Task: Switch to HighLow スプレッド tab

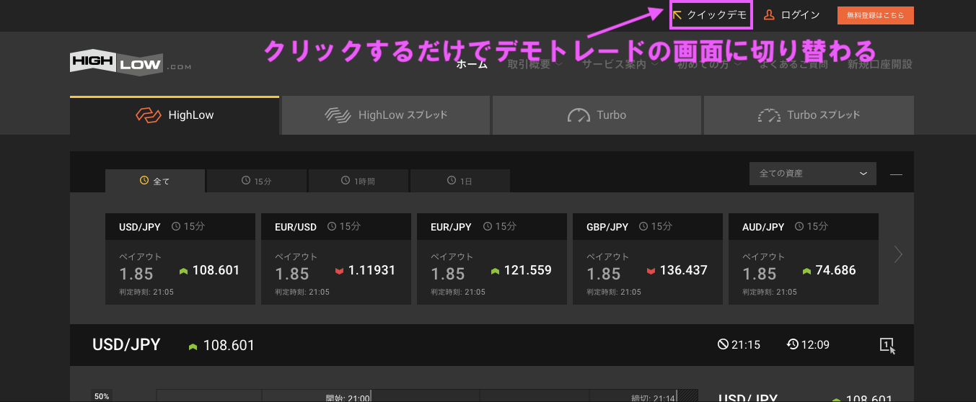Action: (x=387, y=115)
